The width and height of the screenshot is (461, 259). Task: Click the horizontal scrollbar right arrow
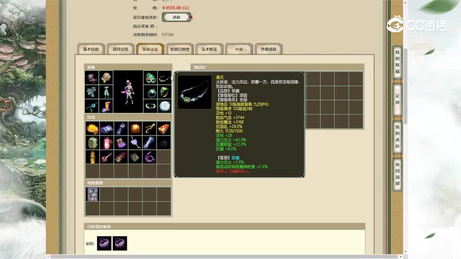click(401, 257)
